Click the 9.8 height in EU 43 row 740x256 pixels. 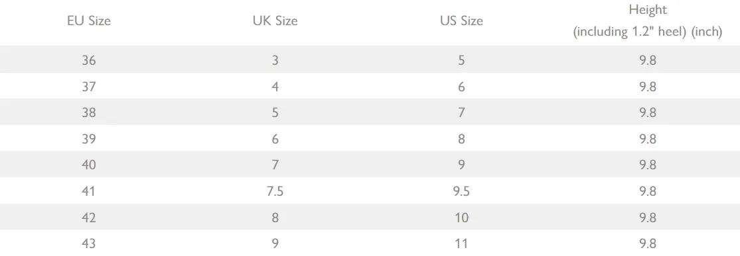click(648, 244)
